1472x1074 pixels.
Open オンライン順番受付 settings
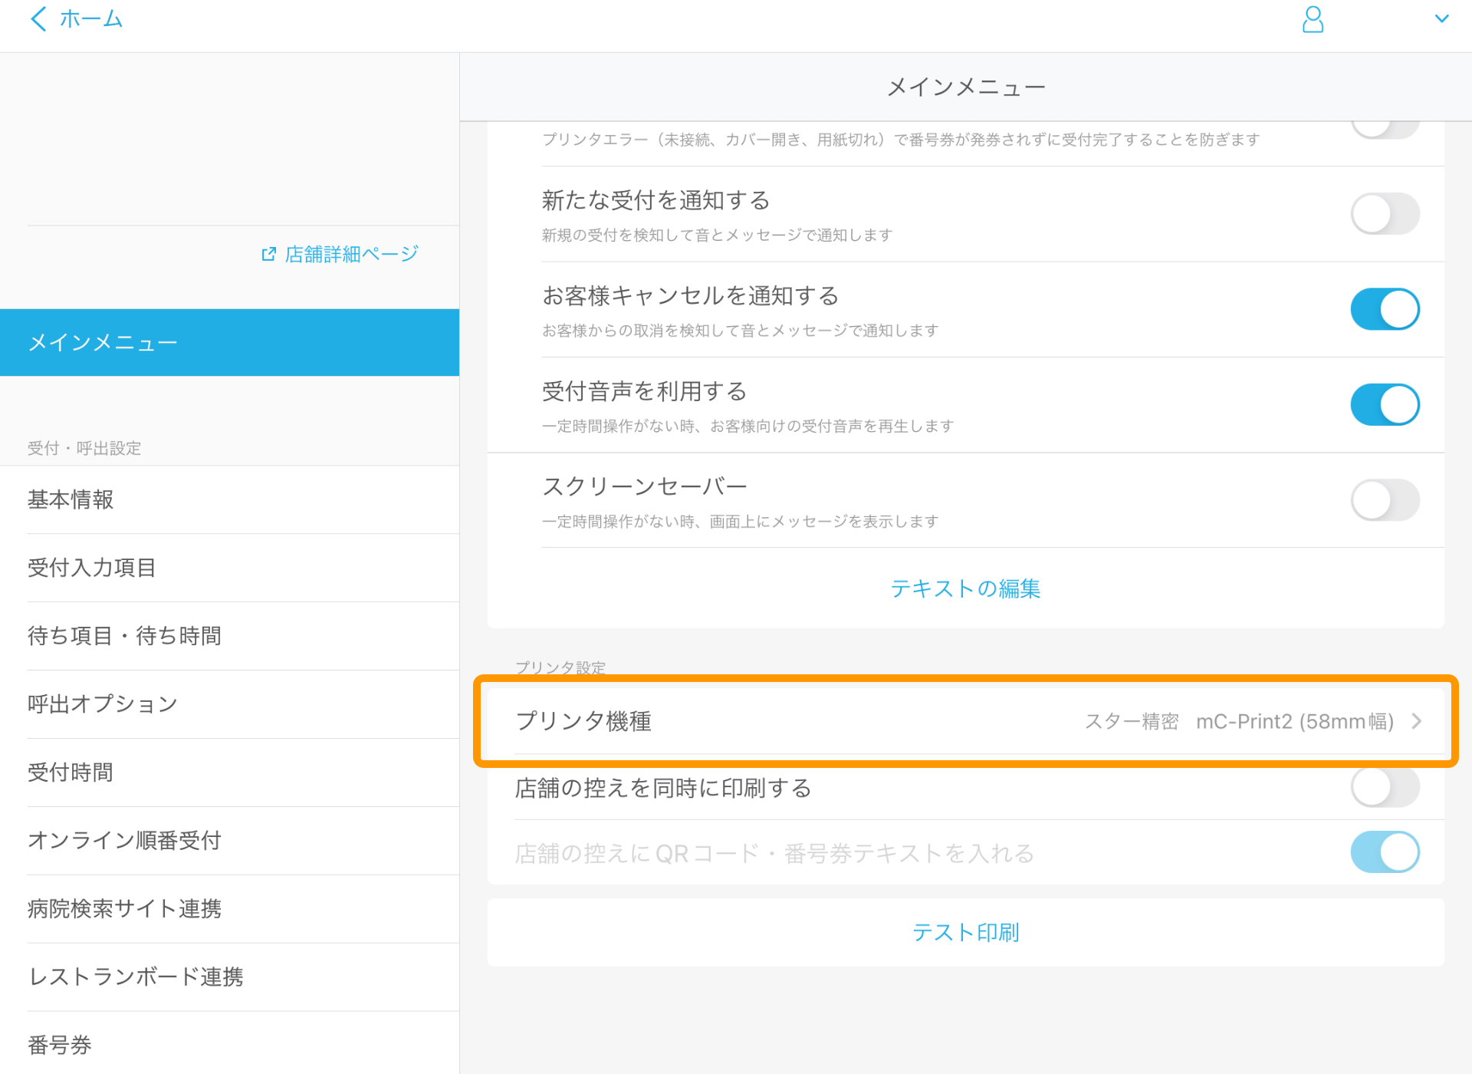coord(229,841)
